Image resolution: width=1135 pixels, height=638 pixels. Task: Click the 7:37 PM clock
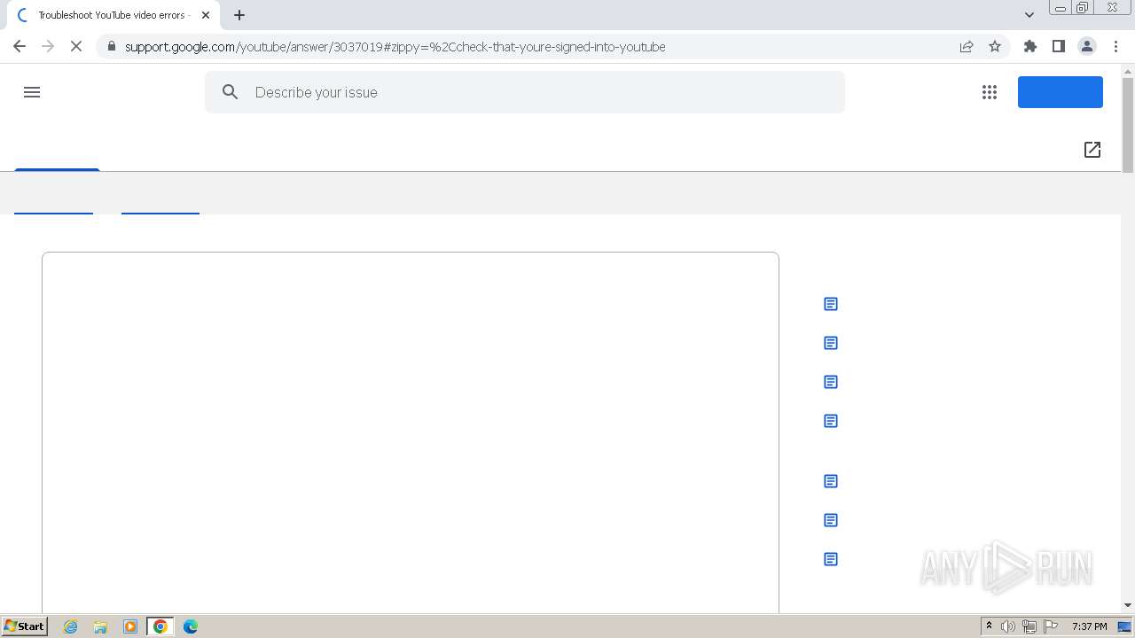(1089, 626)
